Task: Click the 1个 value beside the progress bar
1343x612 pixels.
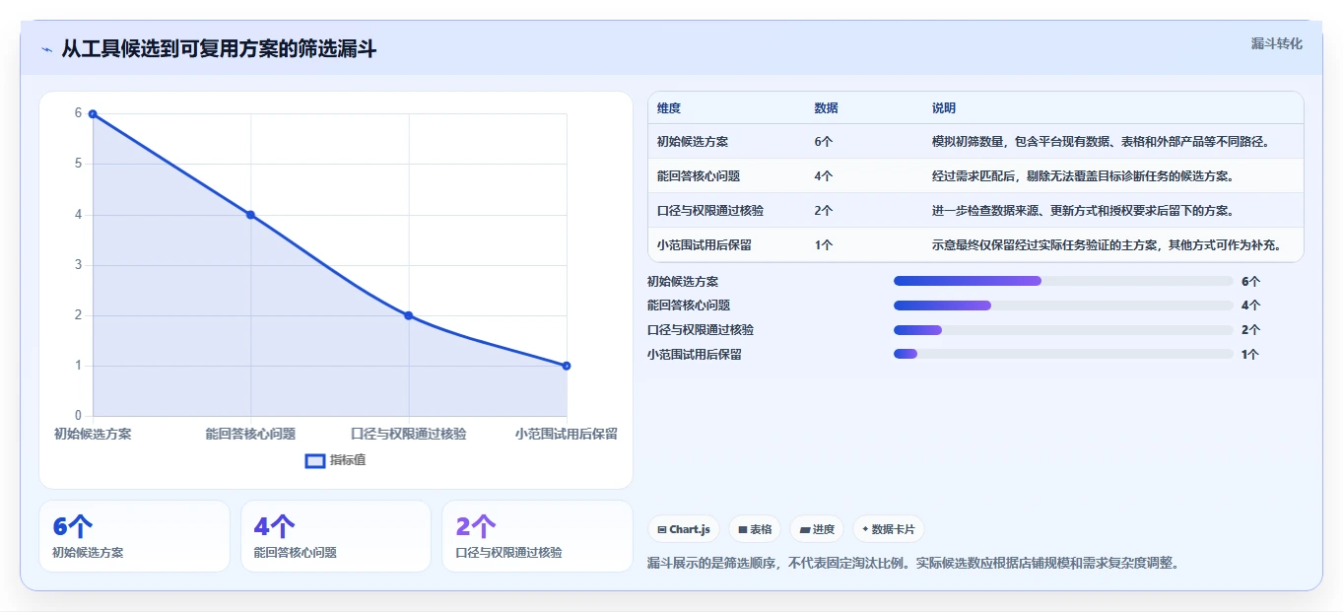Action: point(1250,354)
